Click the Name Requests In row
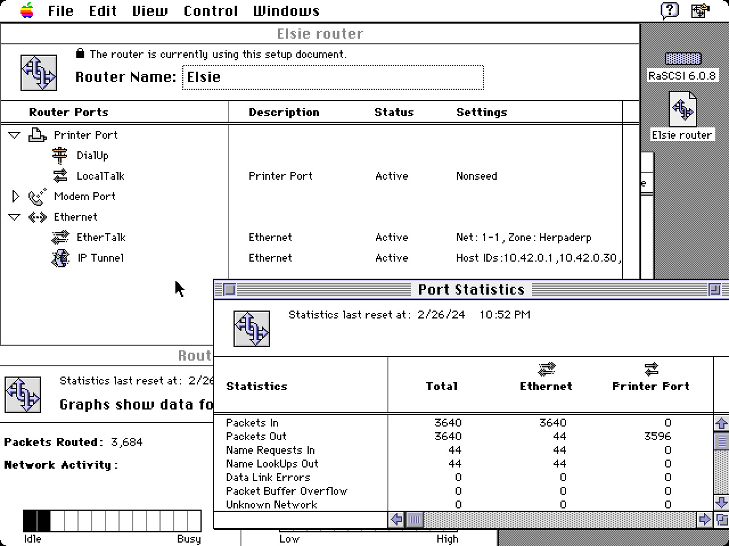The height and width of the screenshot is (546, 729). (x=464, y=450)
